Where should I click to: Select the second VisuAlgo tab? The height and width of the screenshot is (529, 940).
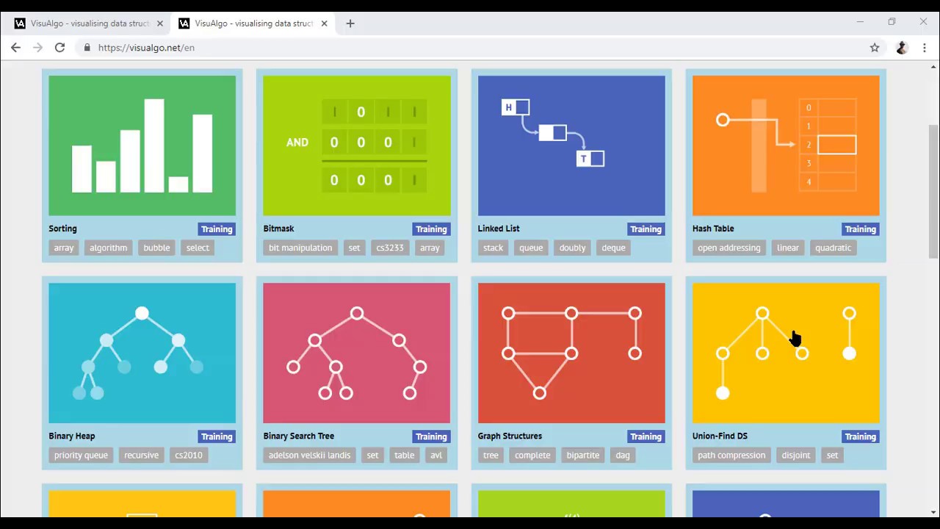point(253,24)
